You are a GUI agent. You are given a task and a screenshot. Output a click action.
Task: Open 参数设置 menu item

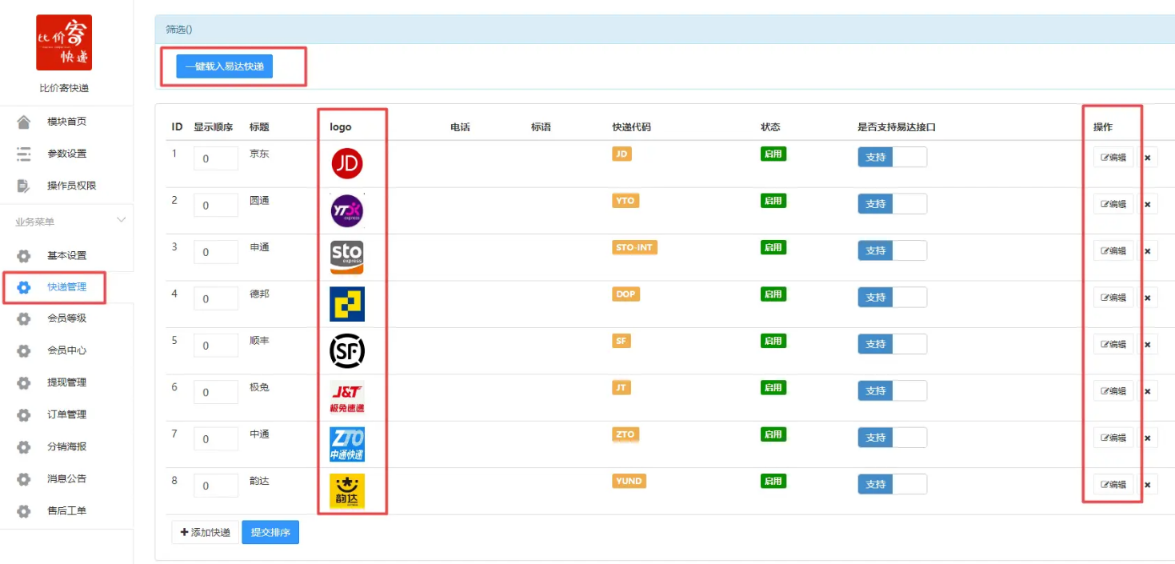pos(66,154)
